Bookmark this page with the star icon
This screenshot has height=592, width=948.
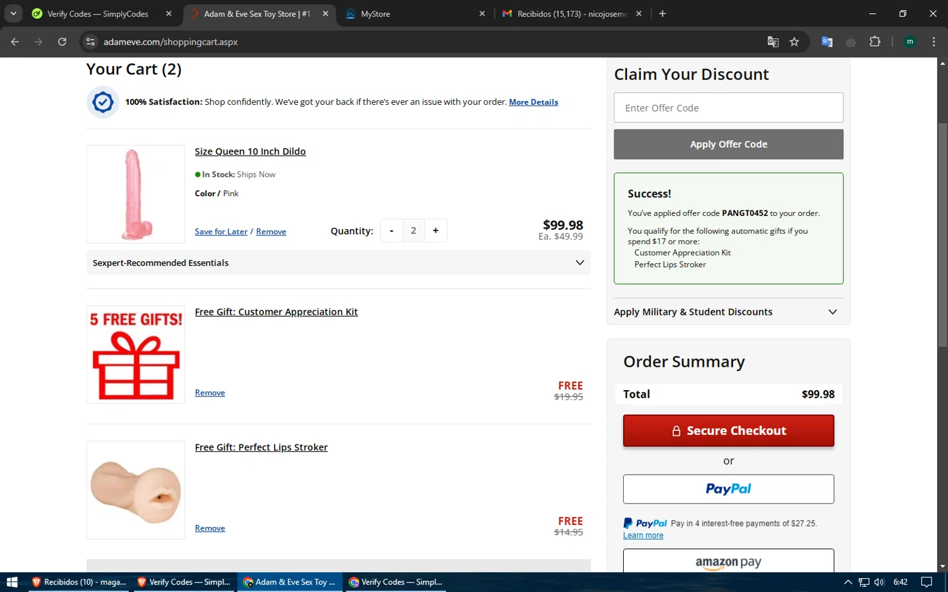coord(794,42)
